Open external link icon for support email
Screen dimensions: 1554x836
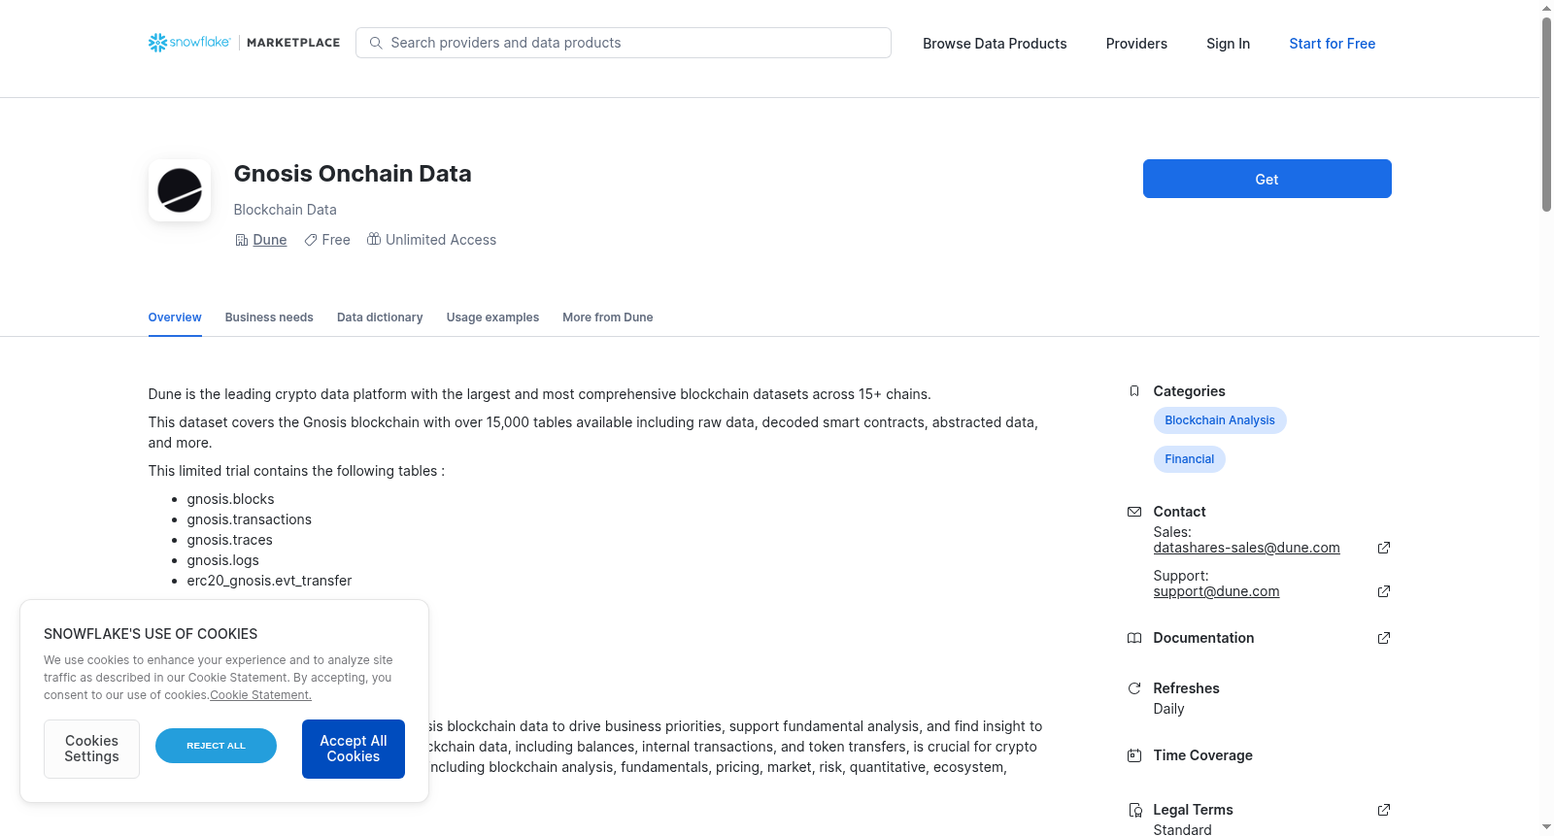pos(1384,591)
